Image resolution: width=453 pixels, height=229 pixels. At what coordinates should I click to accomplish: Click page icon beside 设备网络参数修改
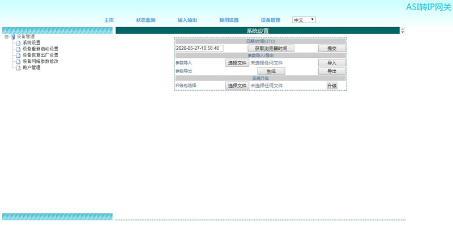tap(18, 62)
